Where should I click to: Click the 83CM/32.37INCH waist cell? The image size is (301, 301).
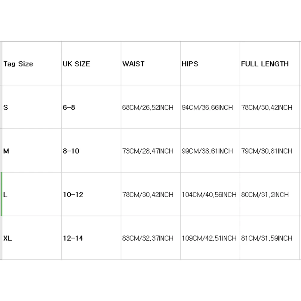coord(151,238)
